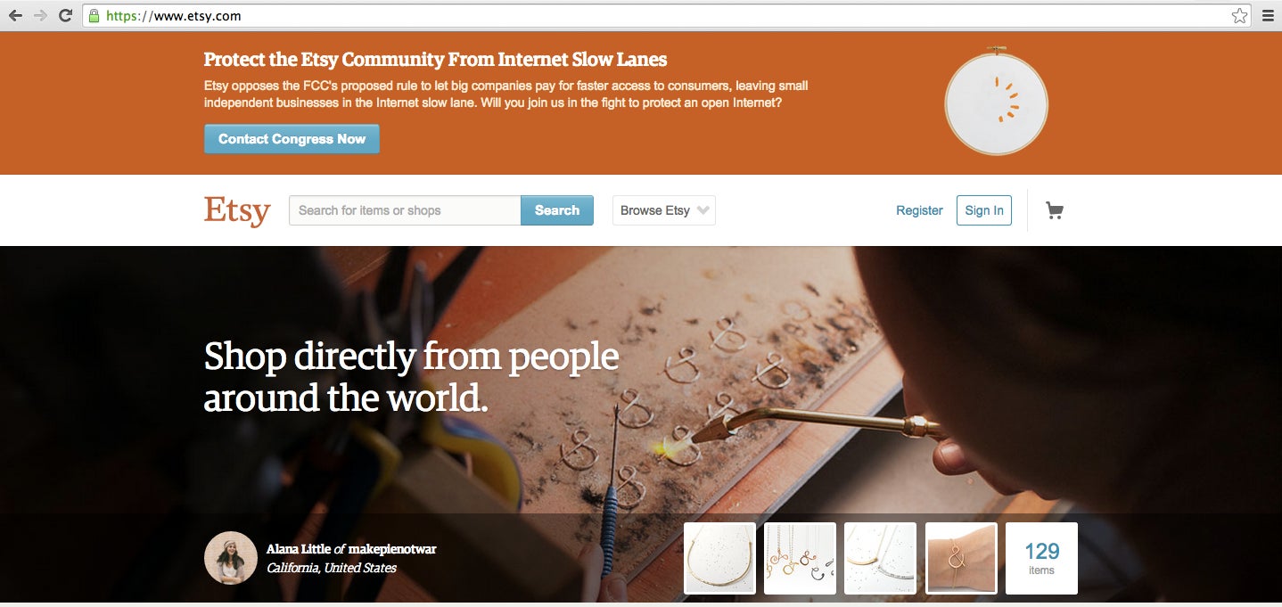
Task: View Alana Little's profile avatar
Action: 231,558
